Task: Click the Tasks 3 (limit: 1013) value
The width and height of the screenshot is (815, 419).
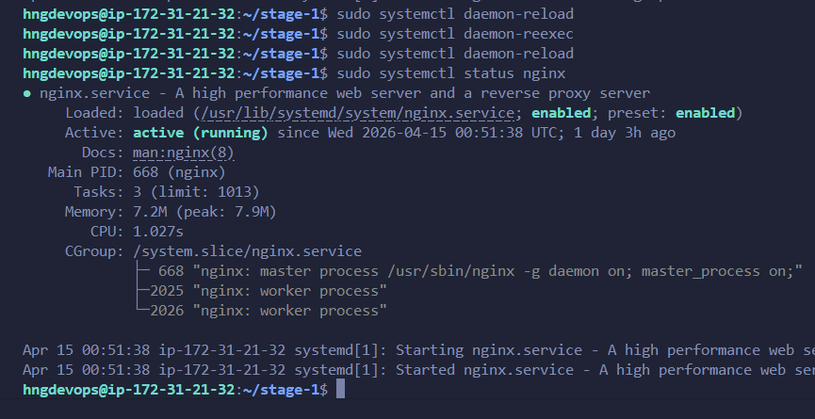Action: pyautogui.click(x=196, y=192)
